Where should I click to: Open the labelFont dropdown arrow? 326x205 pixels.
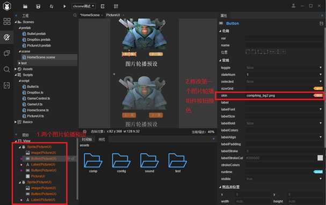321,109
